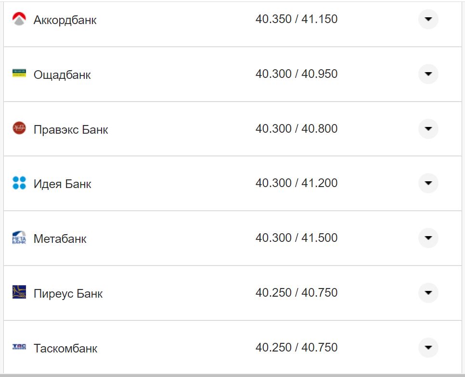
Task: Expand the Идея Банк row arrow
Action: point(428,183)
